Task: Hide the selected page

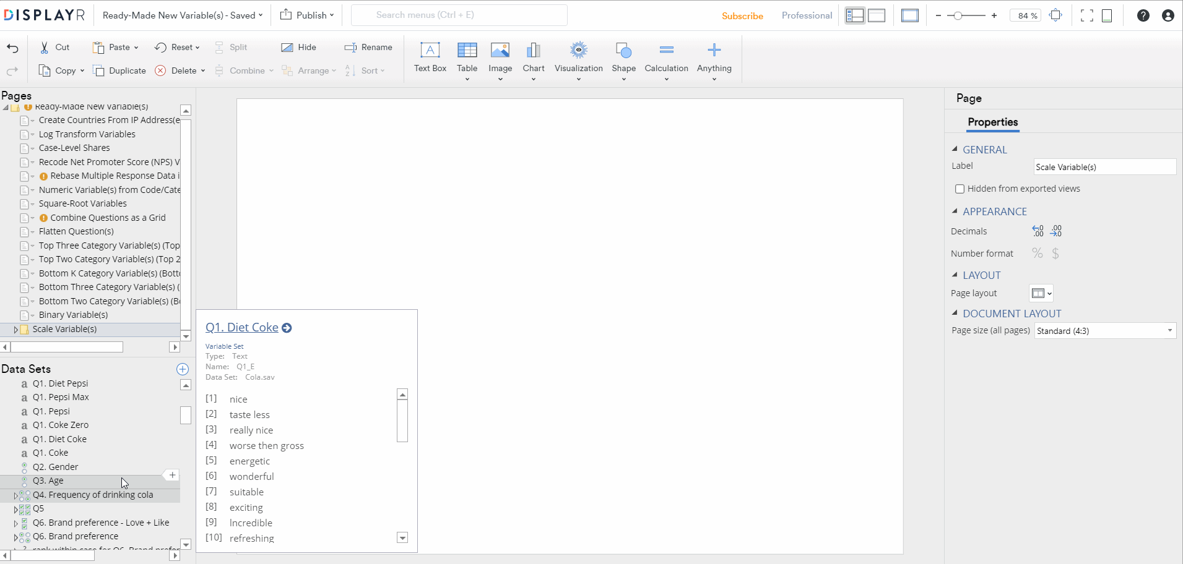Action: 298,47
